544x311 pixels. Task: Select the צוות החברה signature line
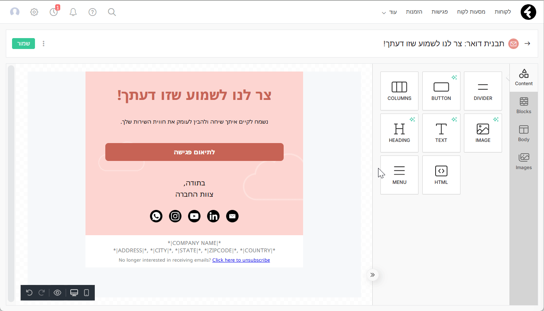194,194
